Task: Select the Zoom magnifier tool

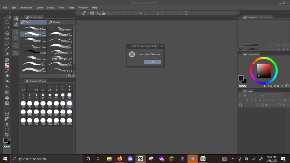Action: click(7, 22)
